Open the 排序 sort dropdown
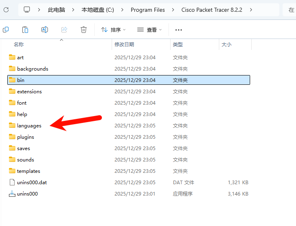The height and width of the screenshot is (226, 296). tap(113, 30)
